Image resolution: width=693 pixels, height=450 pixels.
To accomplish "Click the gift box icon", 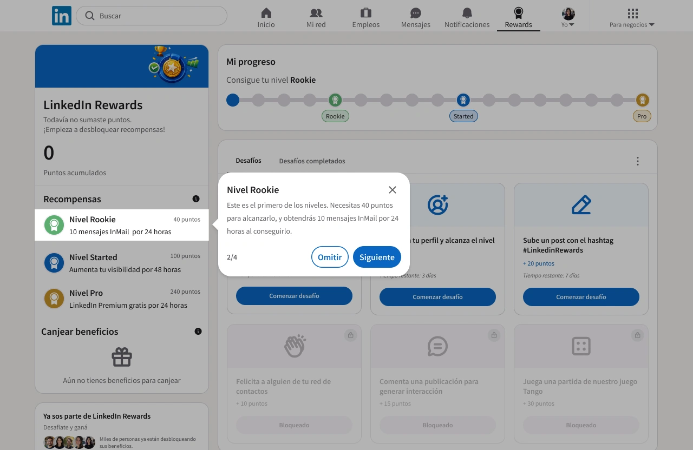I will point(122,357).
